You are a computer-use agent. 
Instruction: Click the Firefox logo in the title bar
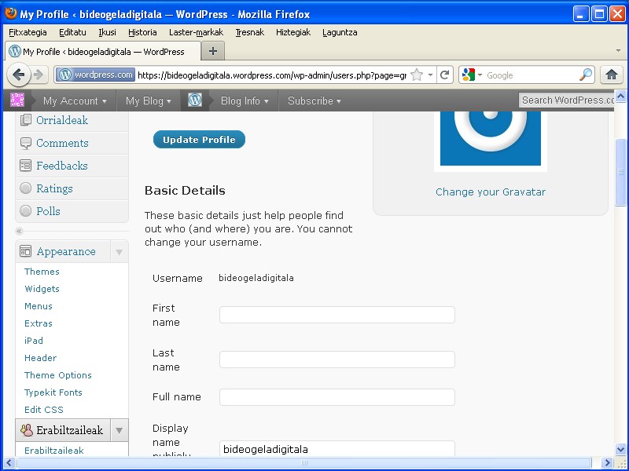(x=11, y=13)
